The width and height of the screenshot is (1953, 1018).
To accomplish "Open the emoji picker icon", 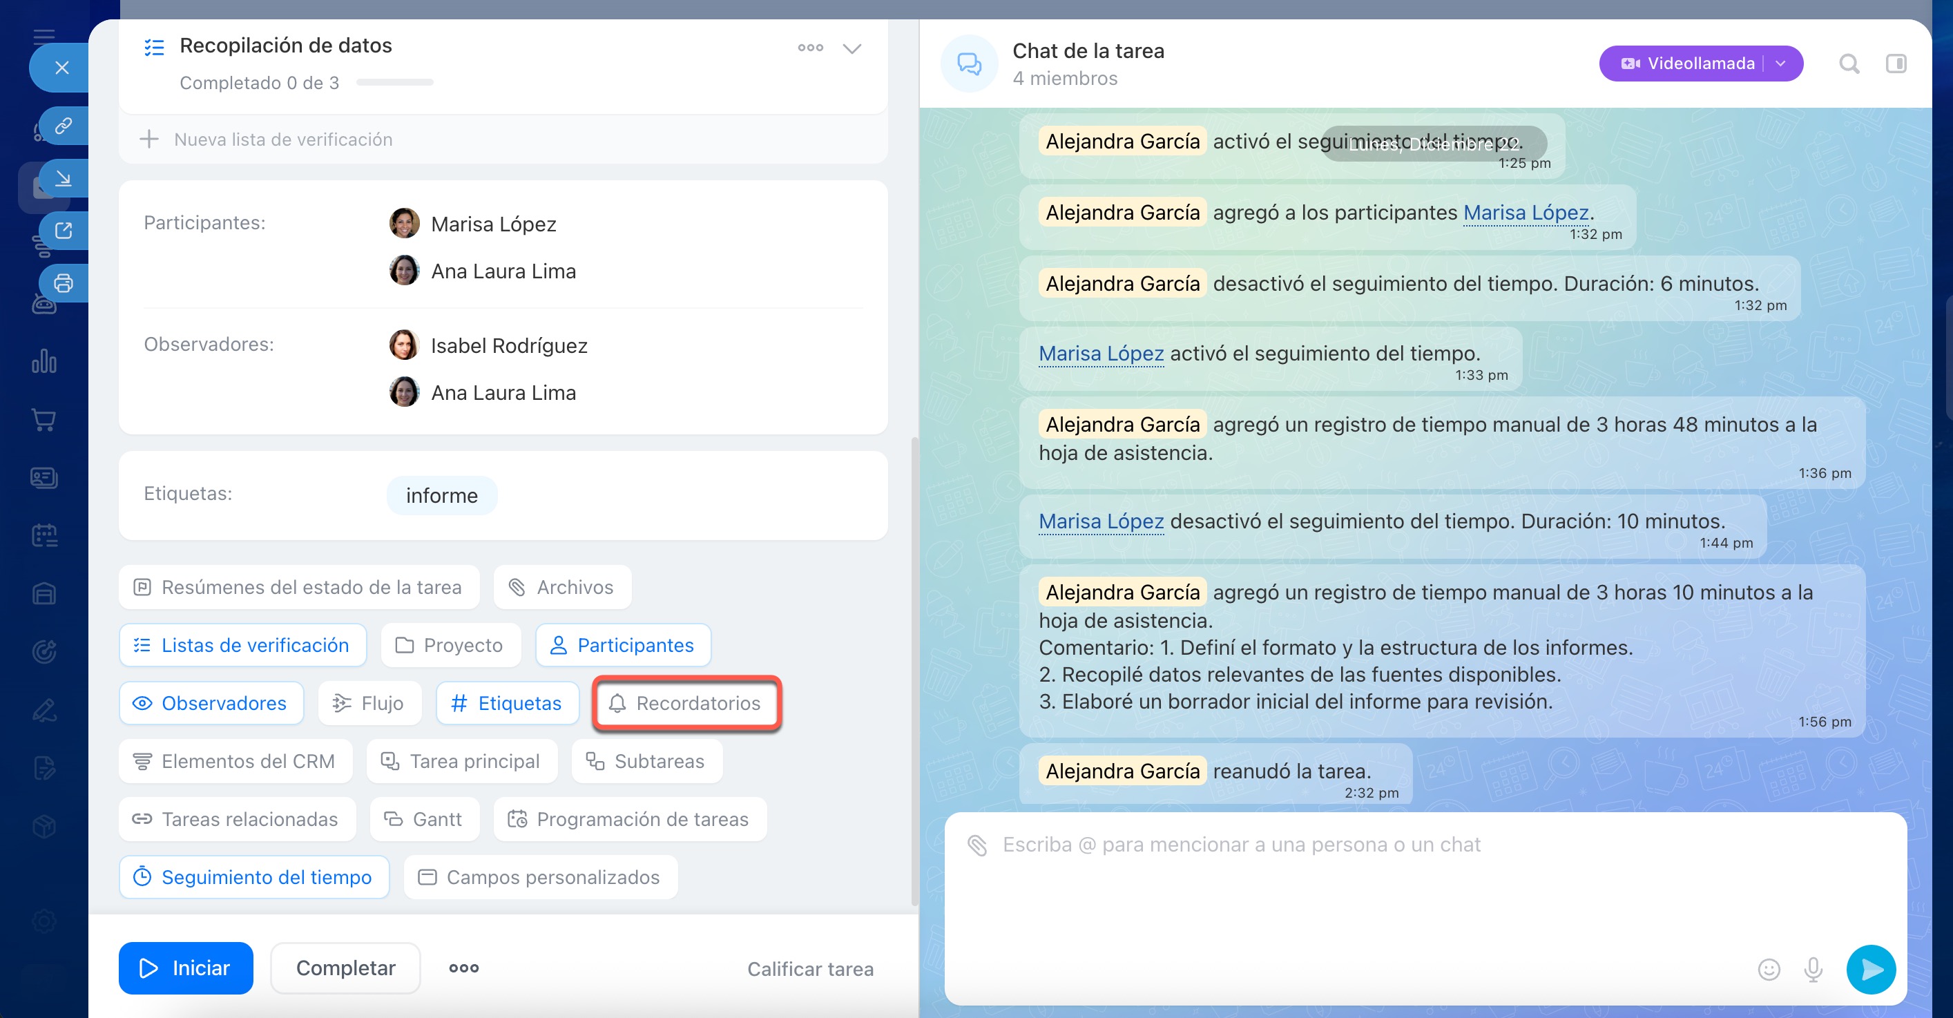I will click(x=1768, y=969).
